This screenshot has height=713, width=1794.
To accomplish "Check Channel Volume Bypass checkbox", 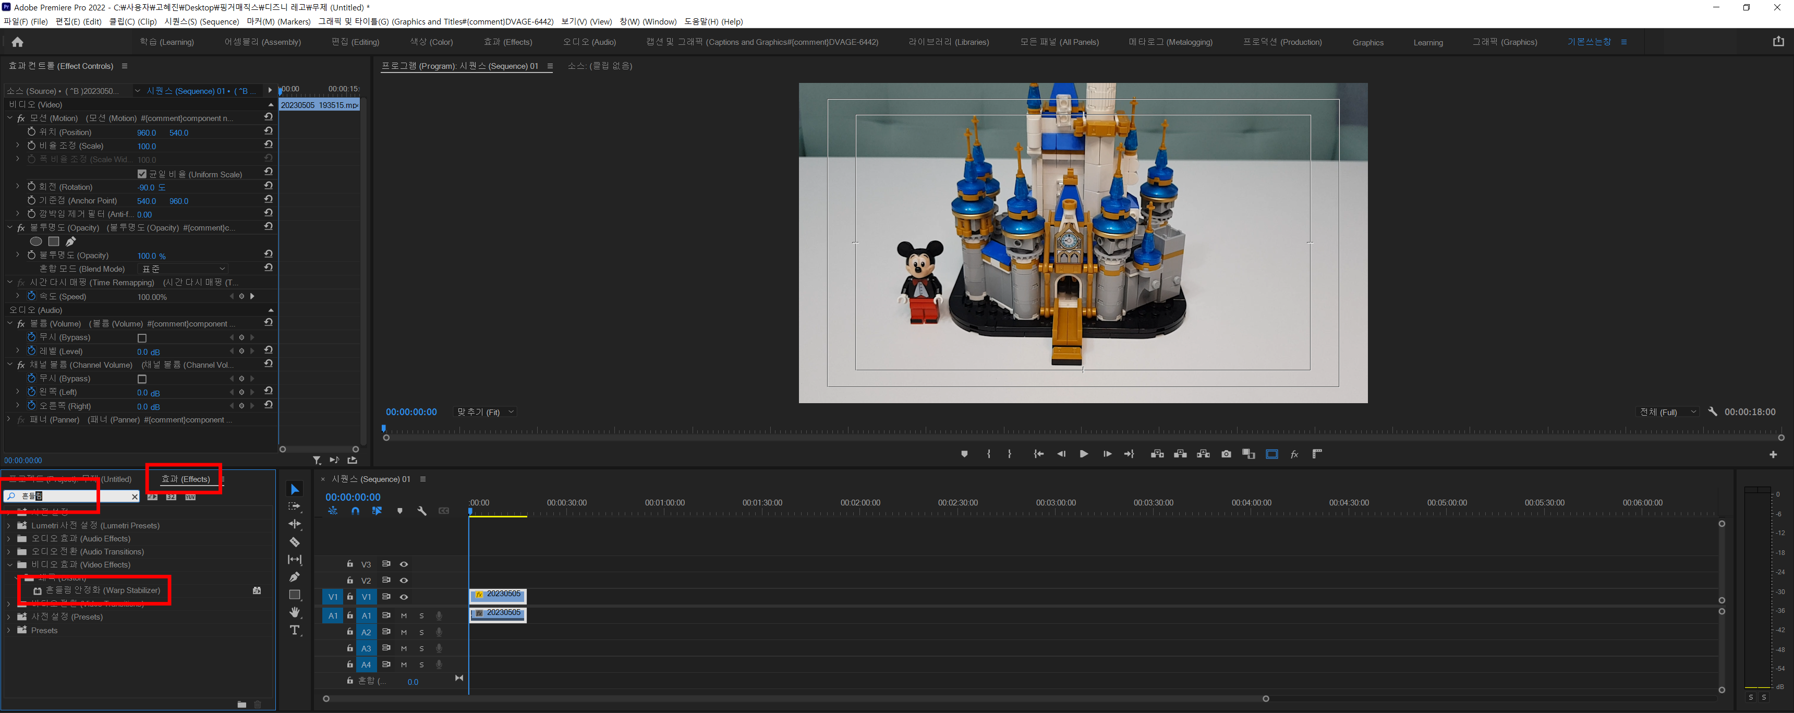I will click(x=142, y=379).
